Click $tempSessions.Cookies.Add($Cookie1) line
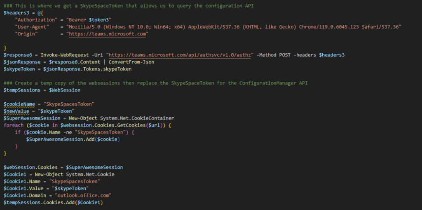The width and height of the screenshot is (422, 210). [x=53, y=202]
